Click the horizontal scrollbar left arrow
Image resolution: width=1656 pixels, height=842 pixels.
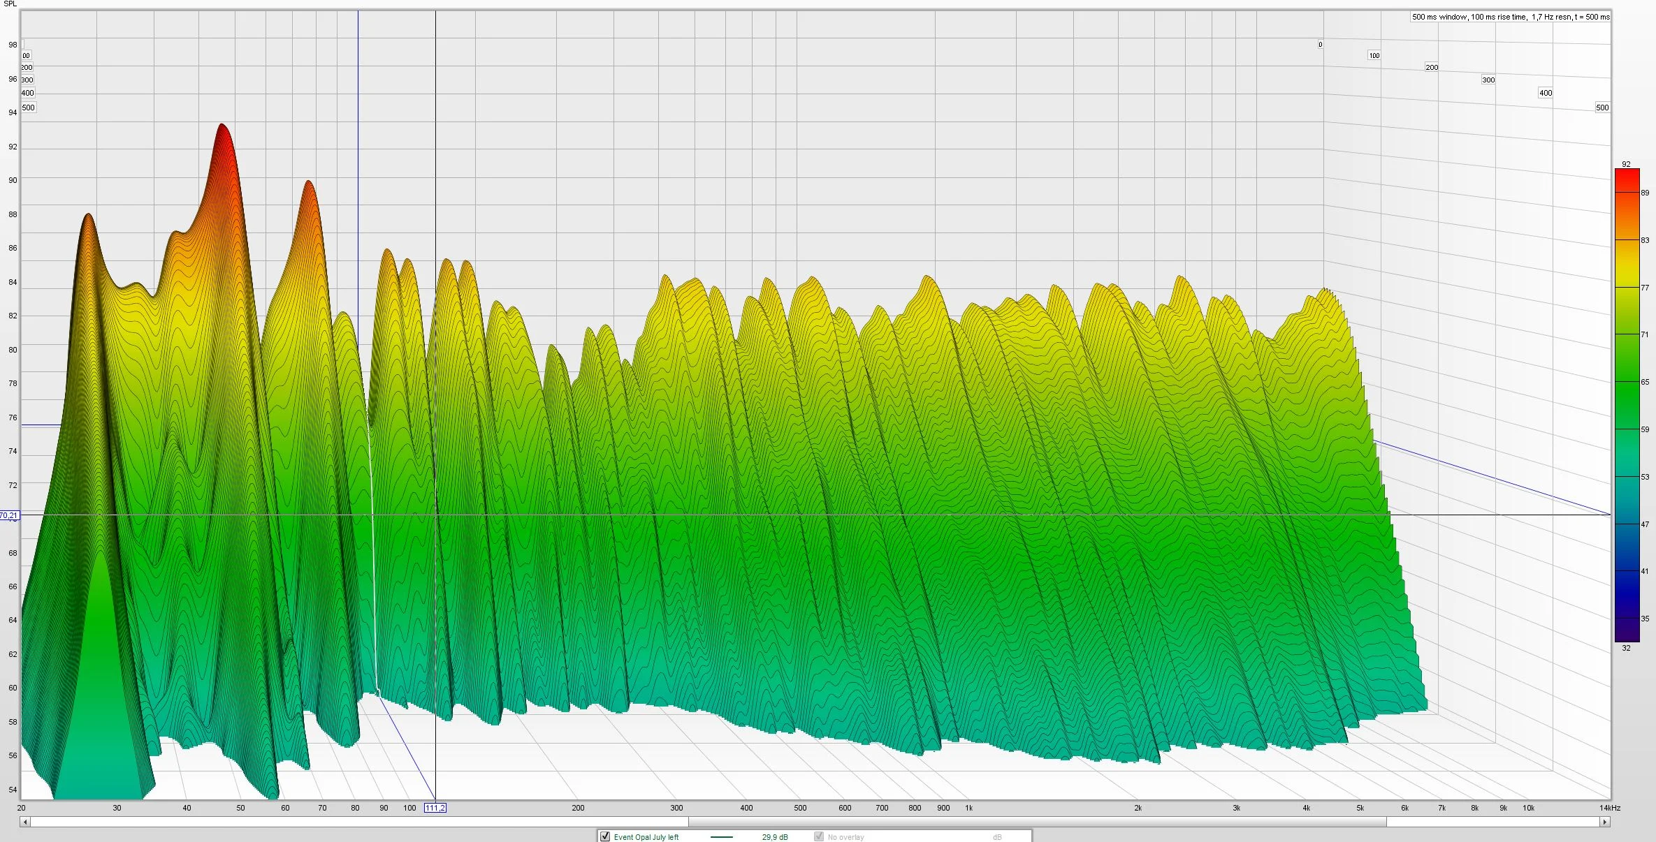tap(25, 822)
